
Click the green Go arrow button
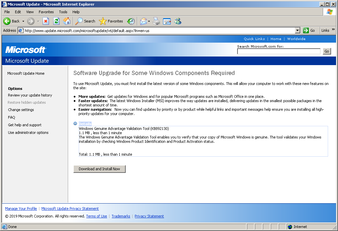coord(306,30)
